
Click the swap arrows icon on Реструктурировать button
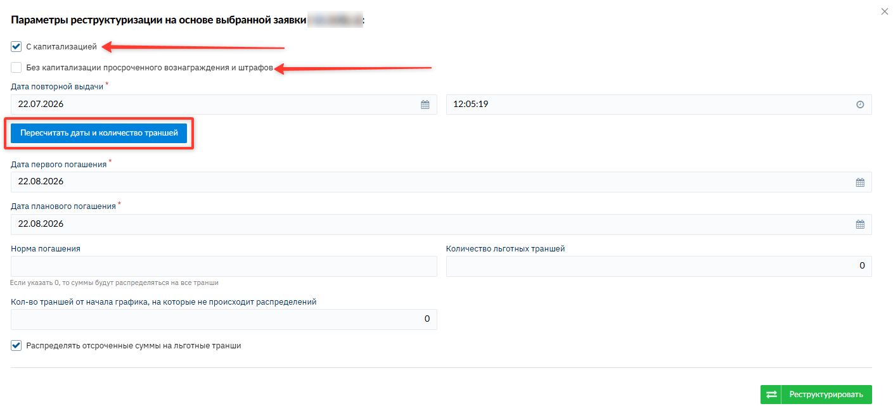point(771,395)
